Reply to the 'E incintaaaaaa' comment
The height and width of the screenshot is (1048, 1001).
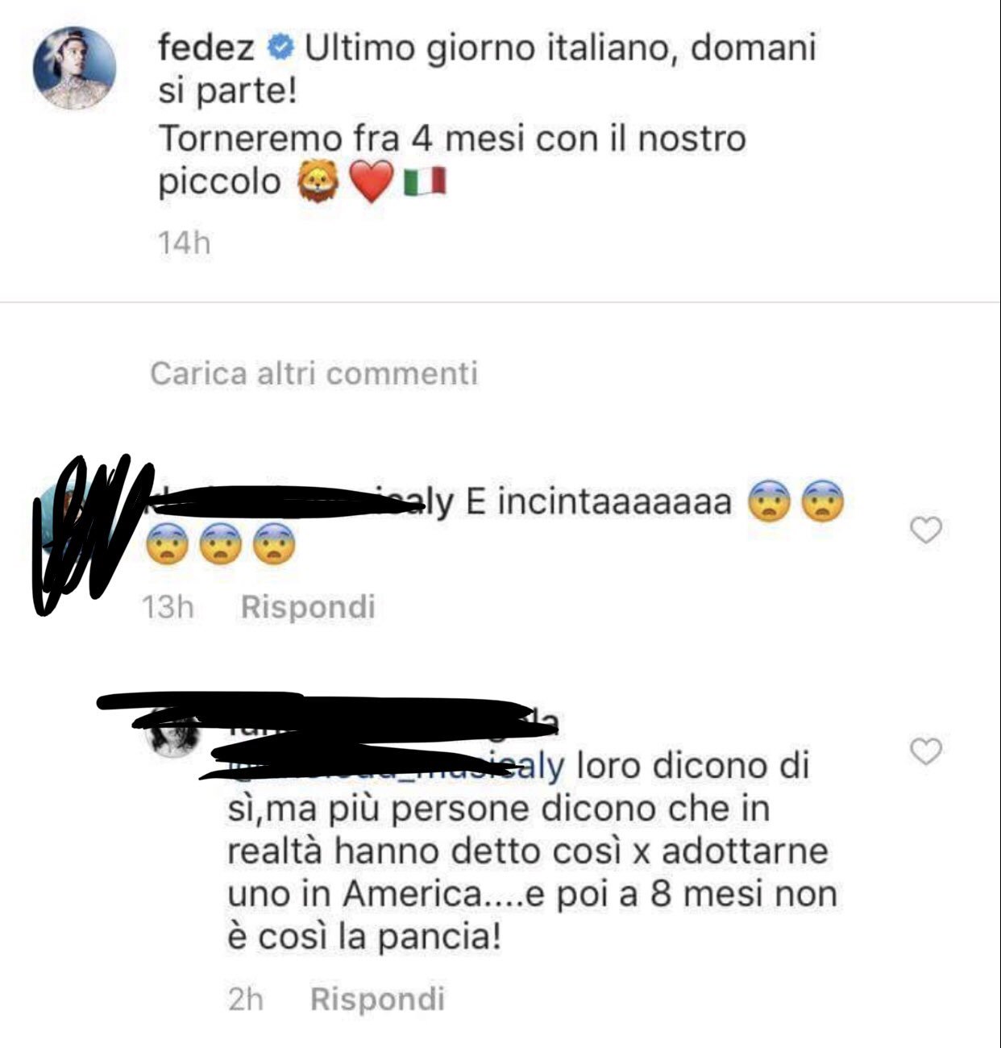click(x=308, y=606)
